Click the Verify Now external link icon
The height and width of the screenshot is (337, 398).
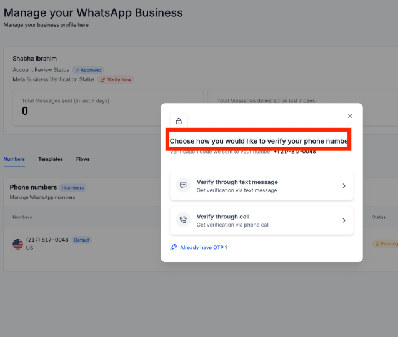[103, 80]
